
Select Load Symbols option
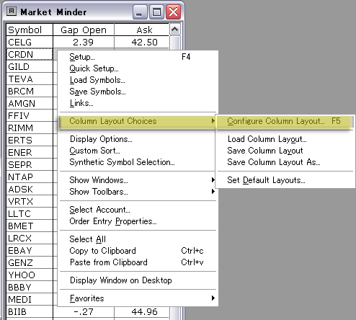[x=138, y=80]
